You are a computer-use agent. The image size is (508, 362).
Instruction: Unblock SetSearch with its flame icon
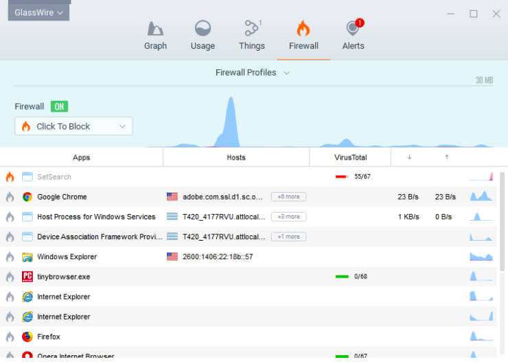point(10,177)
